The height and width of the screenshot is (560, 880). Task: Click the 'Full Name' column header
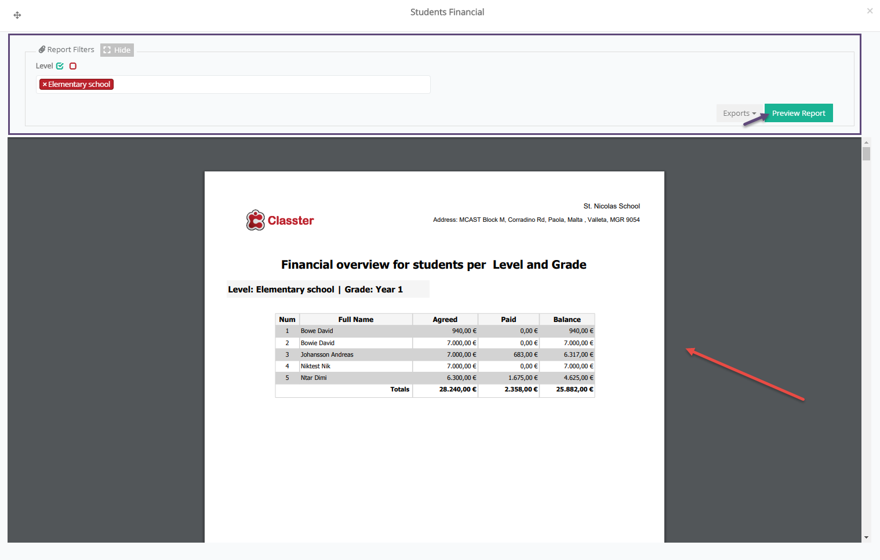click(x=356, y=320)
